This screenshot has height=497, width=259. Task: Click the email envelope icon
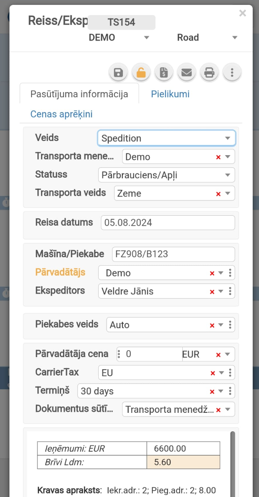187,73
